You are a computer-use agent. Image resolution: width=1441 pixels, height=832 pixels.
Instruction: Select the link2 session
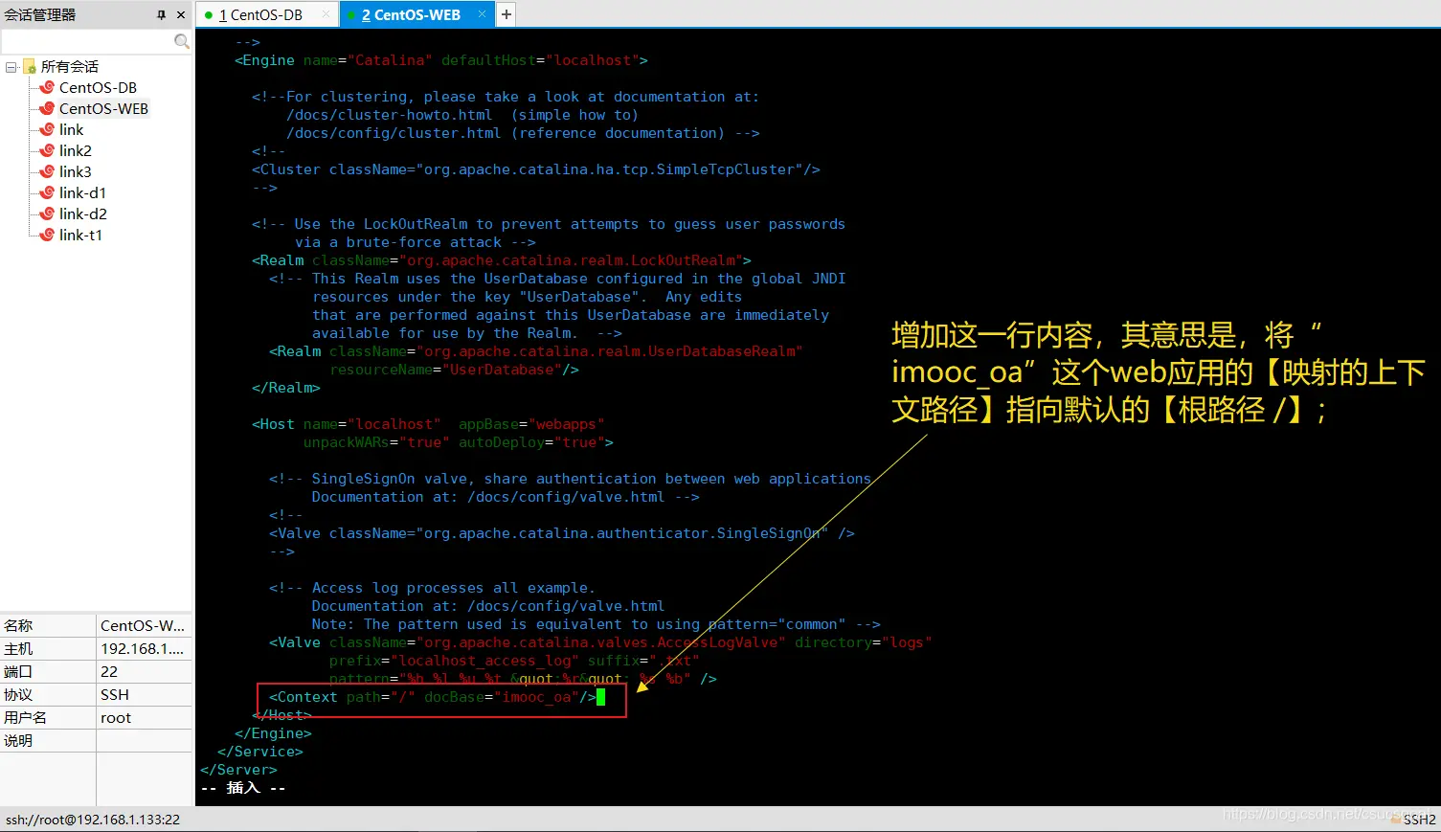click(76, 151)
